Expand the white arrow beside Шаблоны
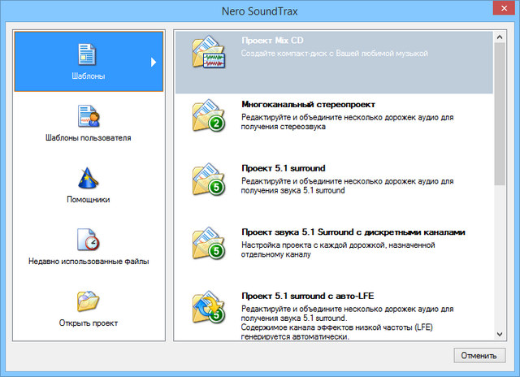Screen dimensions: 520x377 pos(153,62)
